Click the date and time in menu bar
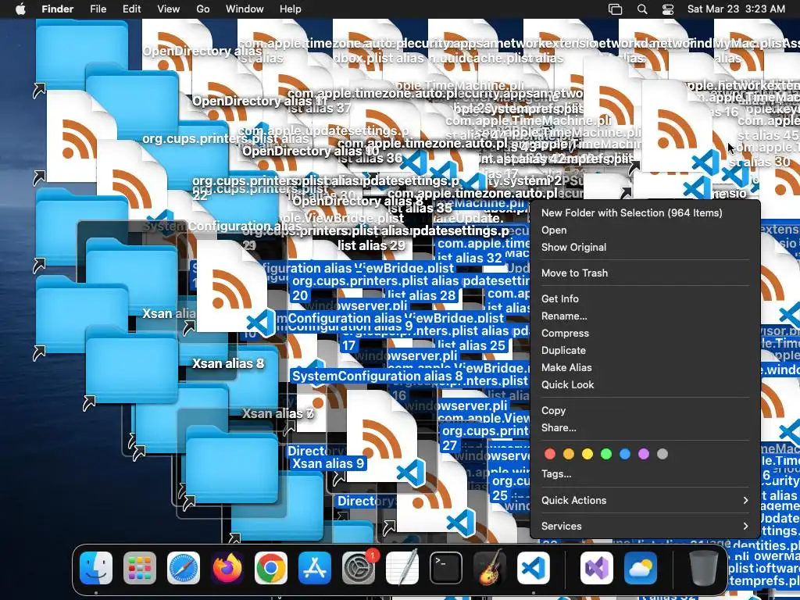This screenshot has width=800, height=600. pyautogui.click(x=736, y=9)
